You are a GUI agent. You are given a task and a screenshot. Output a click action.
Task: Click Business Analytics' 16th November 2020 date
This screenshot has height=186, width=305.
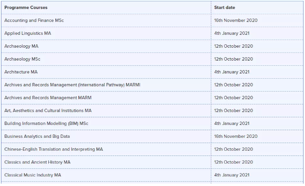click(236, 136)
